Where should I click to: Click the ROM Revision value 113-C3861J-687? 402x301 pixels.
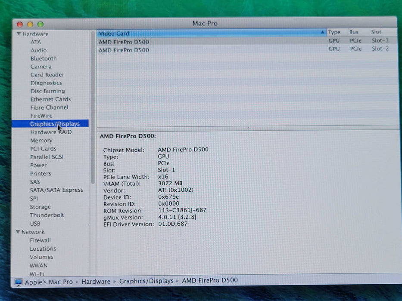click(182, 210)
